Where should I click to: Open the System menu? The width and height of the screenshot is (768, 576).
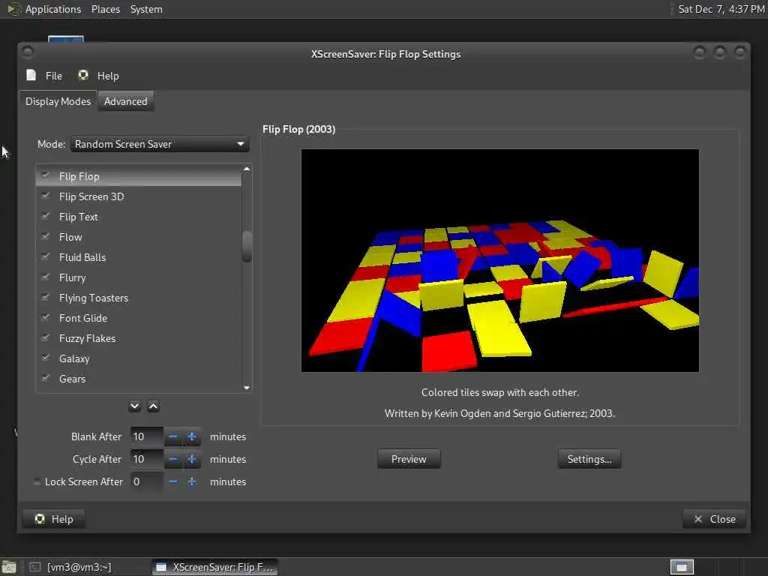[x=146, y=9]
